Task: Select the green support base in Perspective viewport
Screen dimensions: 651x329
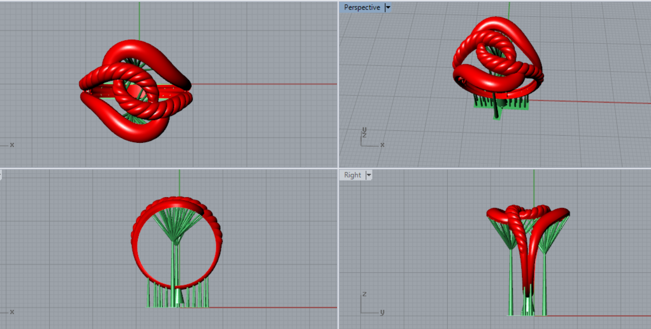Action: (x=501, y=104)
